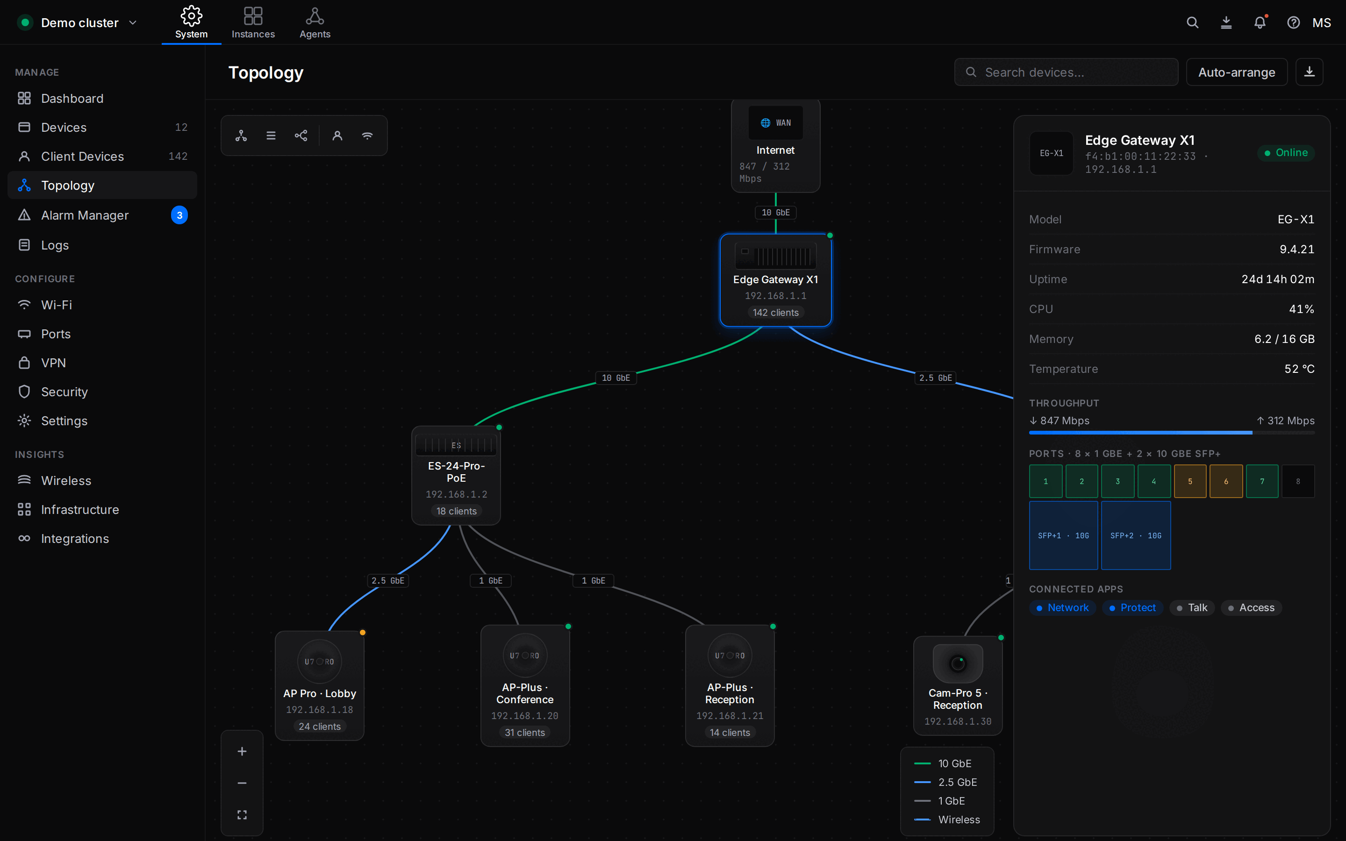The width and height of the screenshot is (1346, 841).
Task: Open VPN configuration
Action: [x=102, y=363]
